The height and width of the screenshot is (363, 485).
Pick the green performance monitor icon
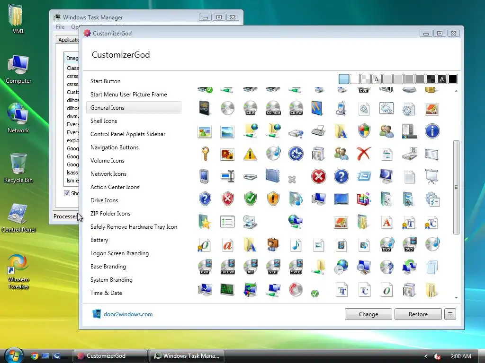click(228, 290)
